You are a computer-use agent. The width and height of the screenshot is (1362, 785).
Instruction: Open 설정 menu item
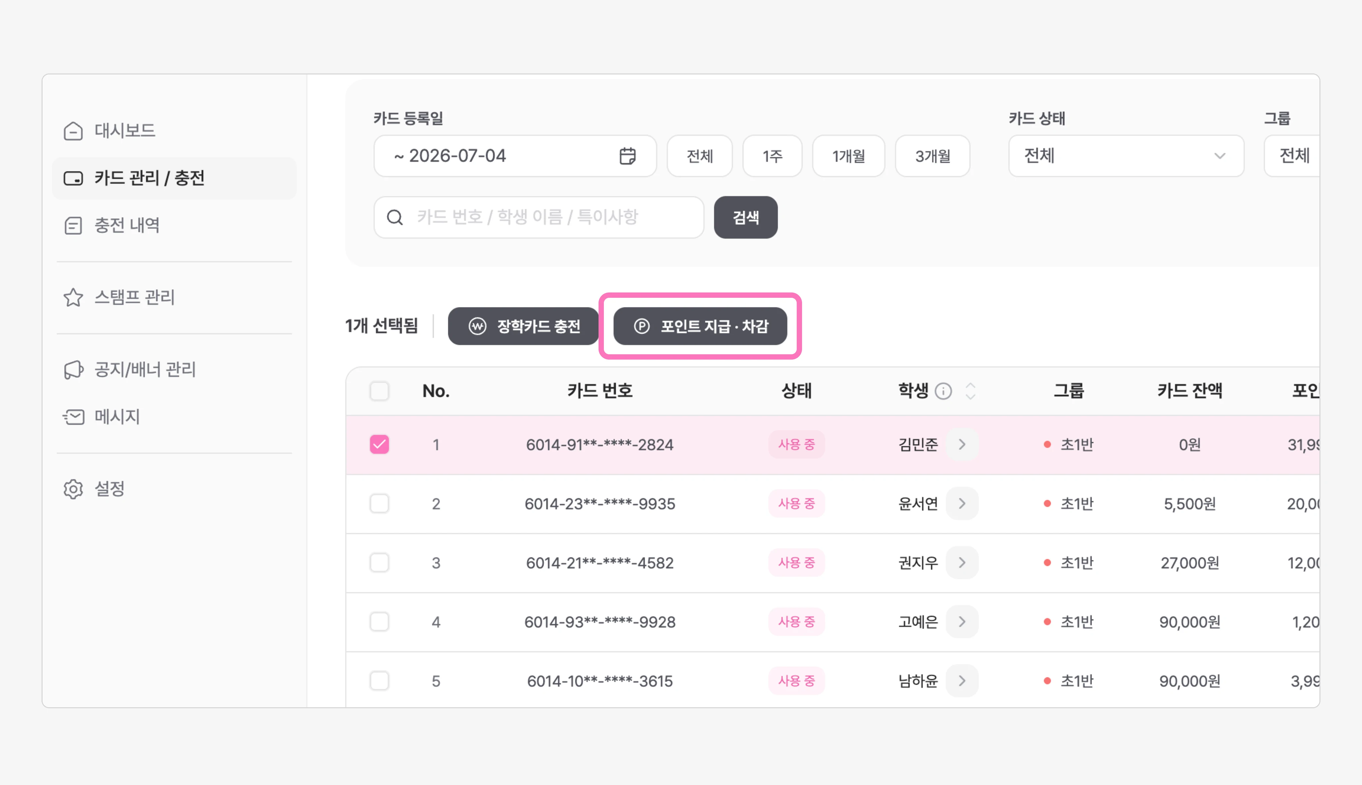coord(174,489)
